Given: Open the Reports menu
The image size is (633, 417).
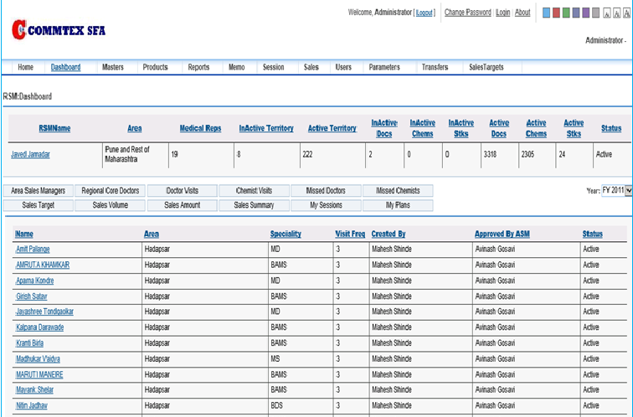Looking at the screenshot, I should (x=198, y=67).
